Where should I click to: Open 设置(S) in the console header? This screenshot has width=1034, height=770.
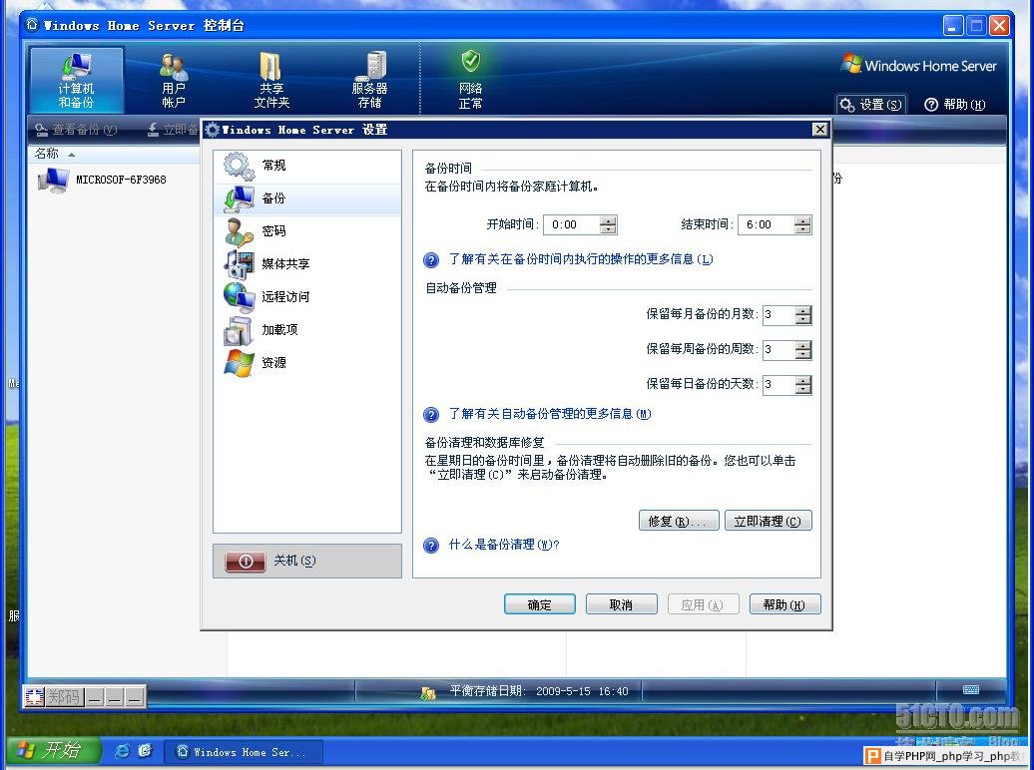tap(871, 104)
